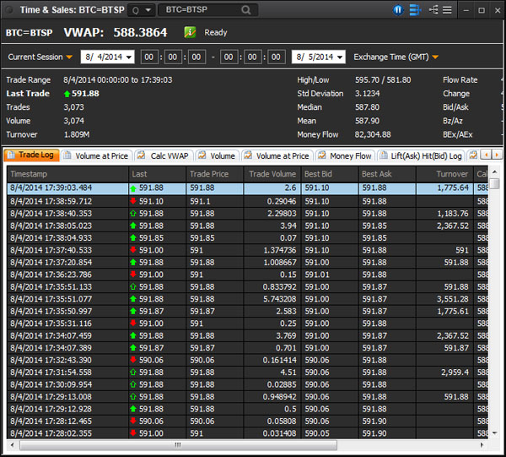Sort by the Trade Volume column header
This screenshot has width=506, height=457.
(272, 174)
